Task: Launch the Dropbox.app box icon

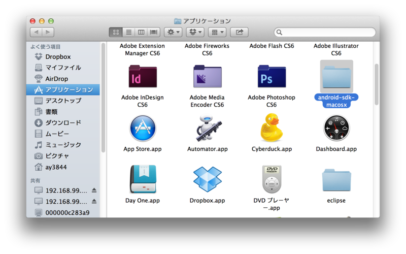Action: click(208, 179)
